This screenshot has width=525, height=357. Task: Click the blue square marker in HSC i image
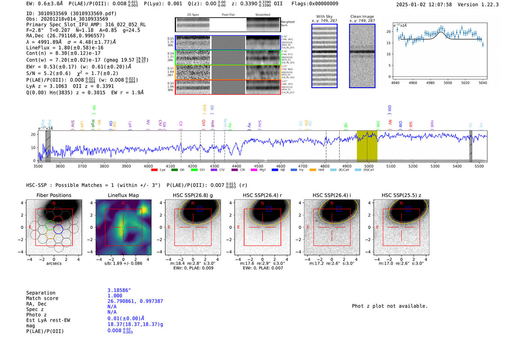pos(339,209)
